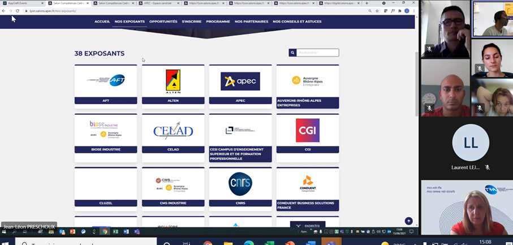Open the browser extensions puzzle icon
Screen dimensions: 513x245
tap(399, 11)
